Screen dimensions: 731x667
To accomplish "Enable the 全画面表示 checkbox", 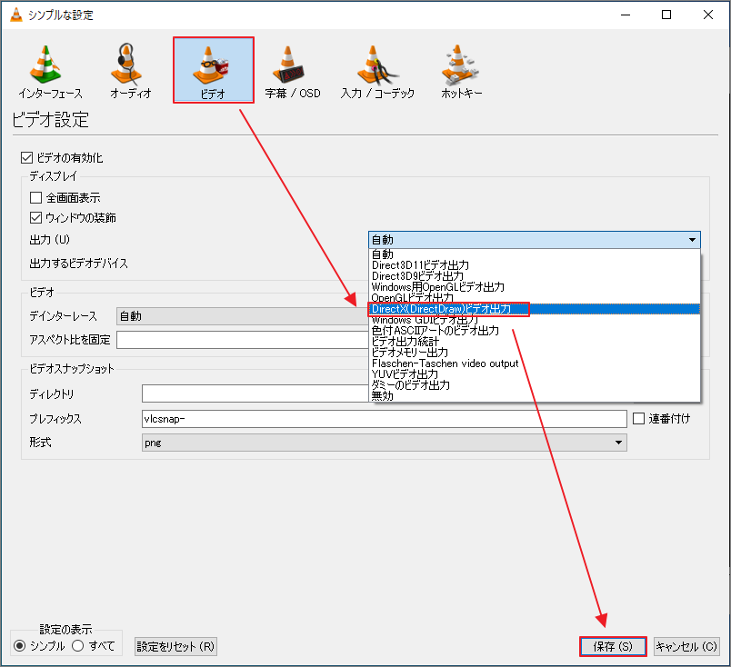I will click(35, 197).
